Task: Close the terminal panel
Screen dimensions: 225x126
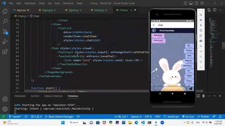Action: click(x=220, y=96)
